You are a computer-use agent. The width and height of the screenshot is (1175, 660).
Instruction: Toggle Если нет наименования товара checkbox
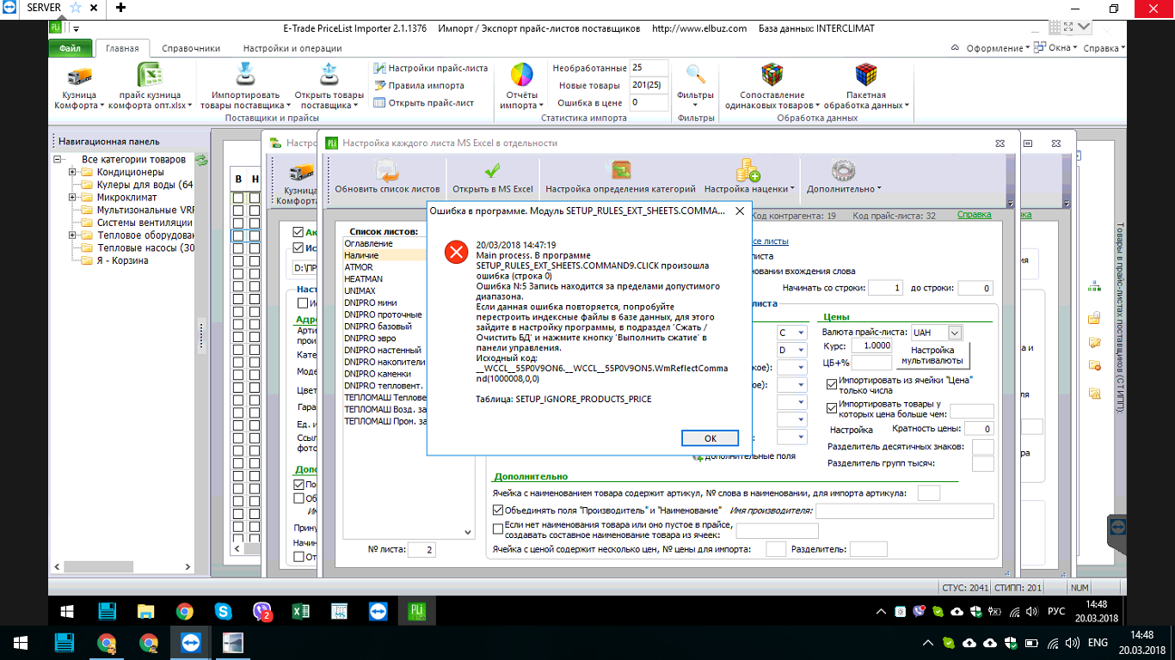498,529
